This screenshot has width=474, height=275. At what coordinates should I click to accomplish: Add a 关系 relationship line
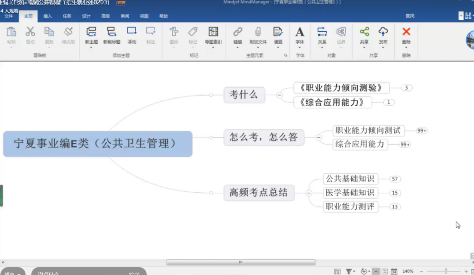(322, 32)
